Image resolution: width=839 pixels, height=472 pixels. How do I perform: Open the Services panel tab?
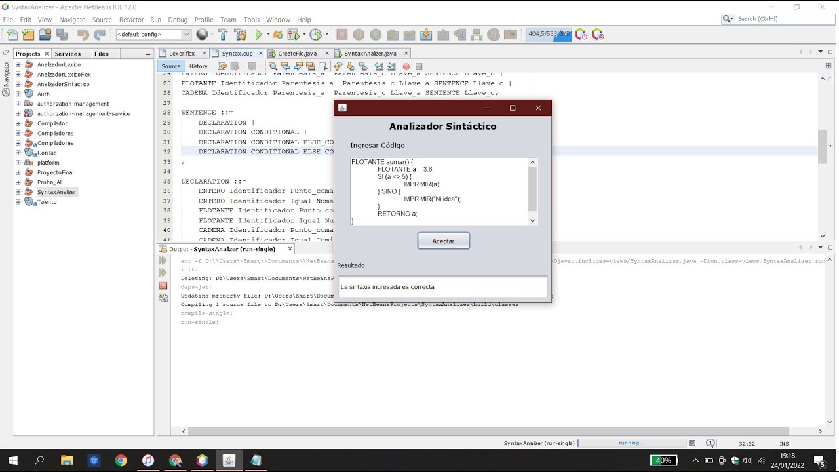pyautogui.click(x=68, y=54)
